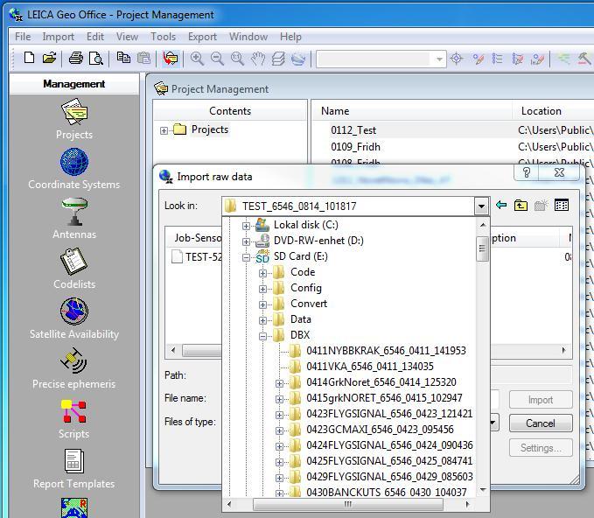Open the Tools menu

click(x=164, y=37)
